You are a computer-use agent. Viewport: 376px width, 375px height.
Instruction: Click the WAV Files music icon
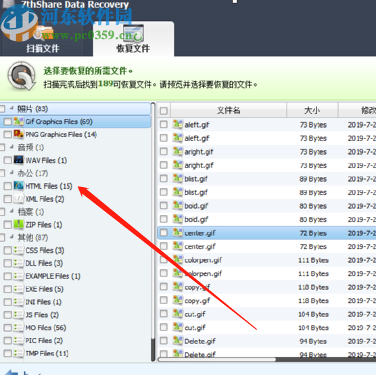click(x=18, y=160)
